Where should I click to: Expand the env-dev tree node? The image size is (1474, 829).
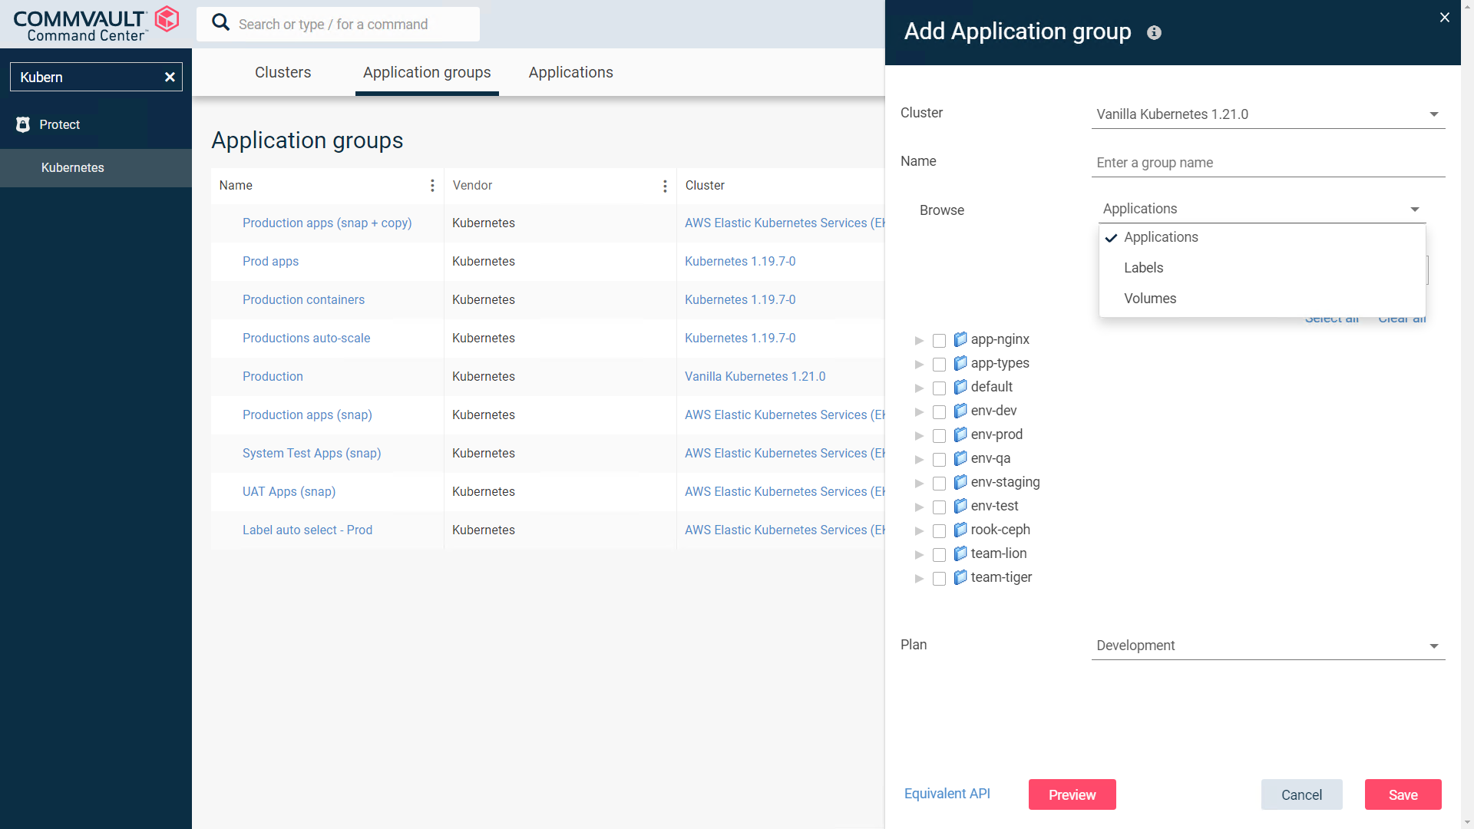click(x=919, y=412)
